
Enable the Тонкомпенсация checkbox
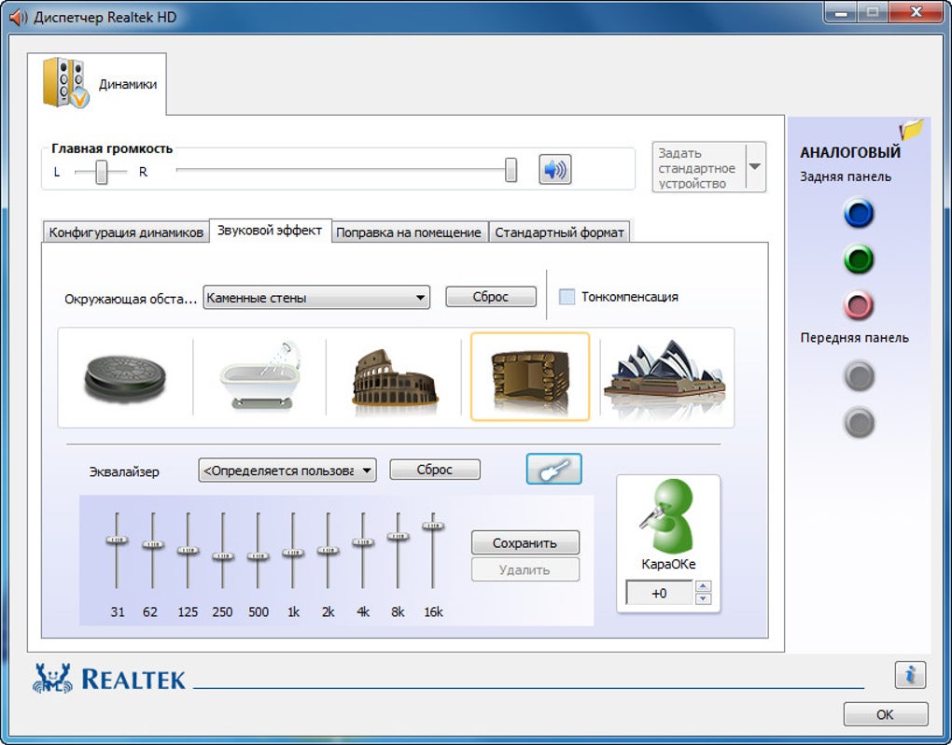[x=567, y=296]
